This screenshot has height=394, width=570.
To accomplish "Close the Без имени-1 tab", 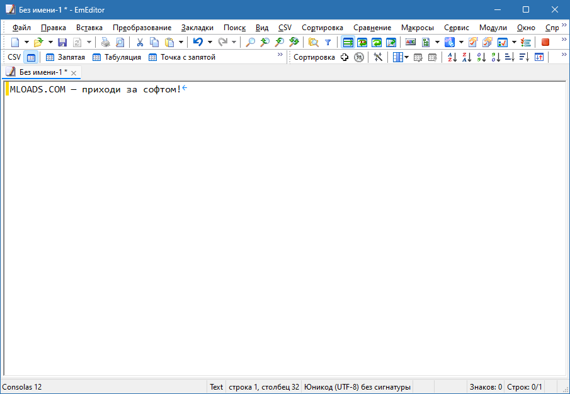I will coord(74,73).
